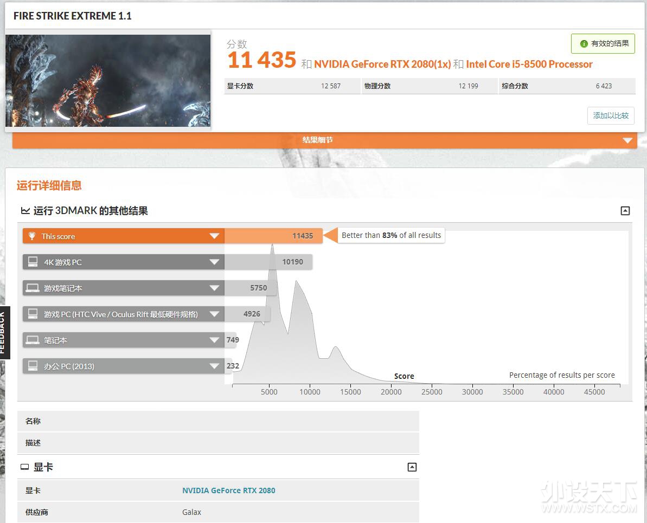Click the 名称 row label

point(33,421)
